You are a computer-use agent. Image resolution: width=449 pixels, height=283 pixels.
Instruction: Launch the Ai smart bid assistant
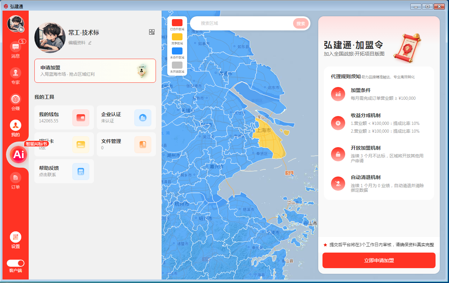coord(18,154)
